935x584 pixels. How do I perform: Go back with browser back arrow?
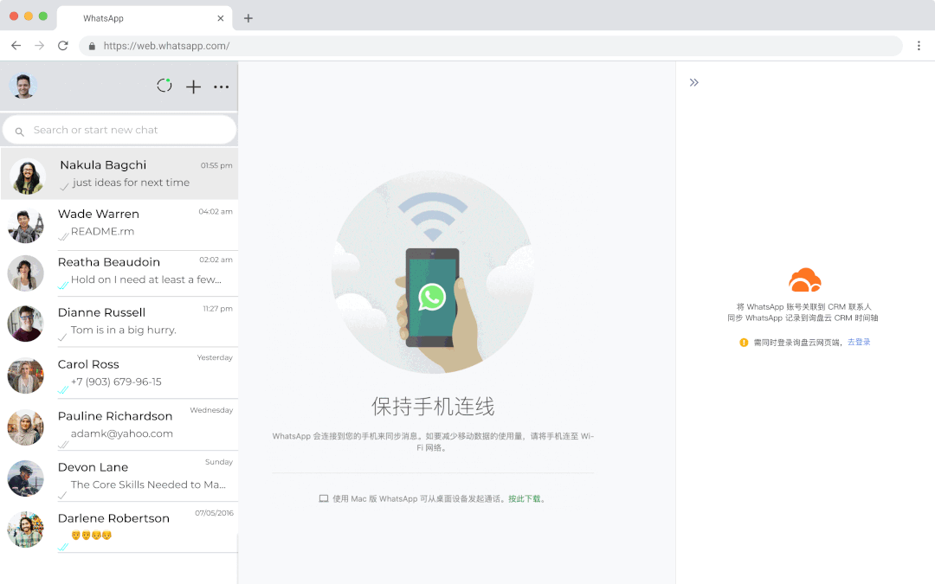pos(16,46)
